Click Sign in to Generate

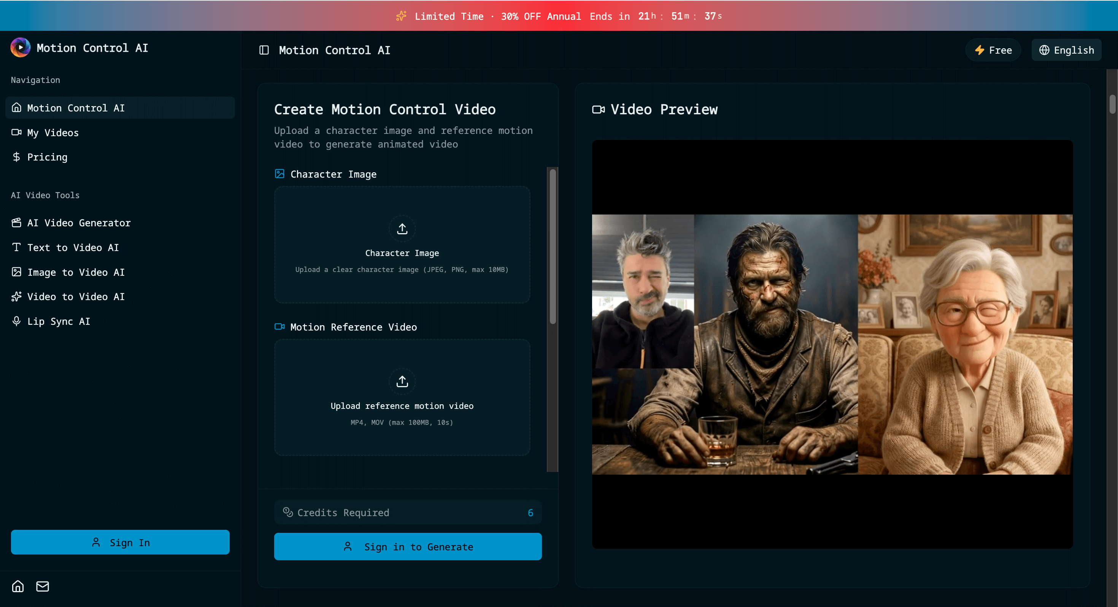click(x=408, y=546)
